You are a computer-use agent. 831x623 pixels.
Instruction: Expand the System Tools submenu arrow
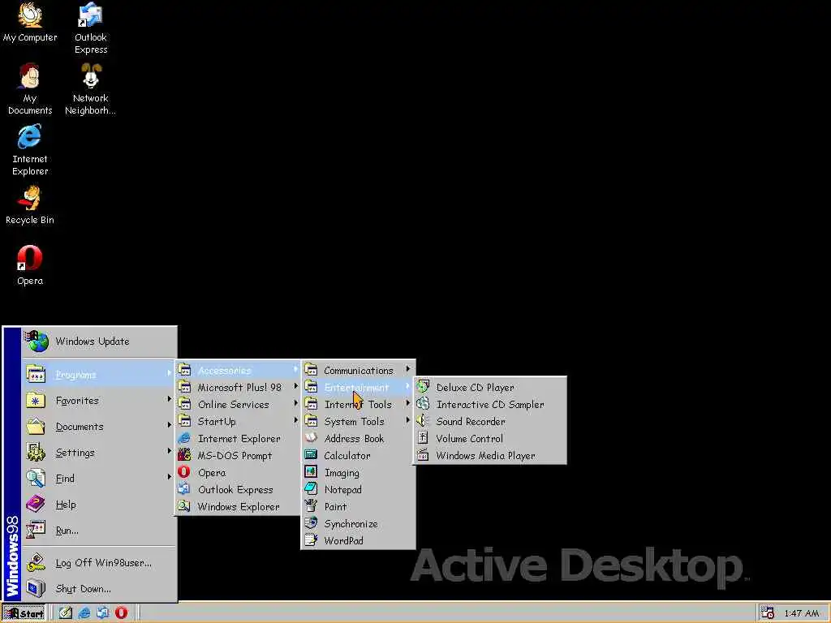(408, 420)
